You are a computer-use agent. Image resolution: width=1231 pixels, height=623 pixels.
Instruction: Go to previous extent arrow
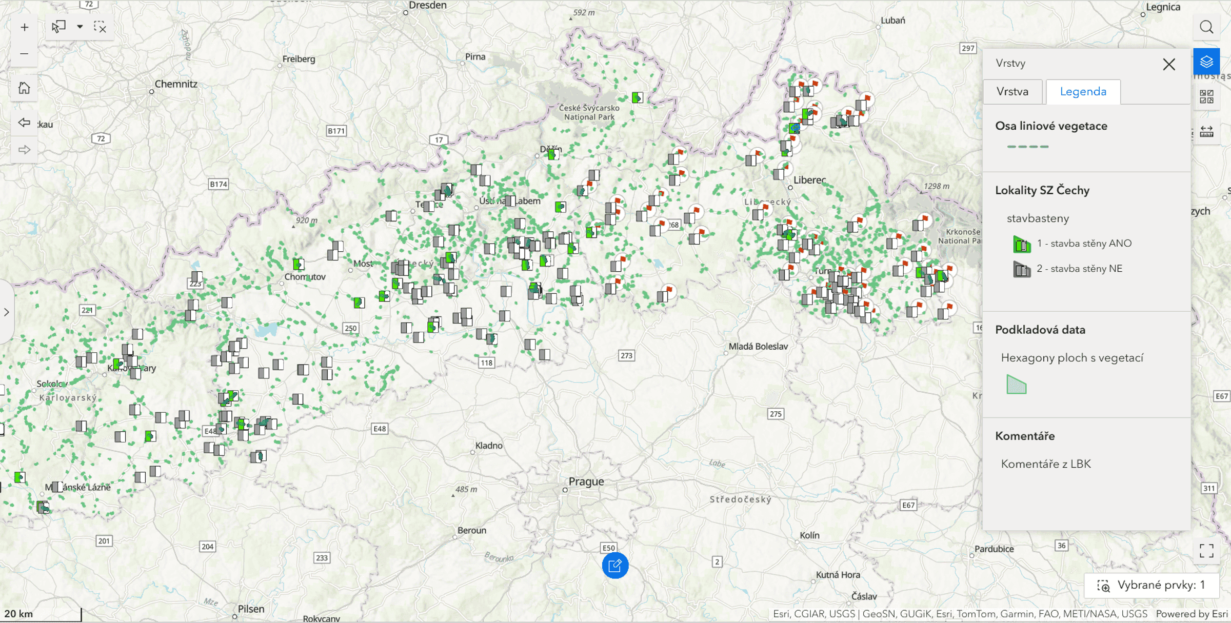pyautogui.click(x=24, y=123)
